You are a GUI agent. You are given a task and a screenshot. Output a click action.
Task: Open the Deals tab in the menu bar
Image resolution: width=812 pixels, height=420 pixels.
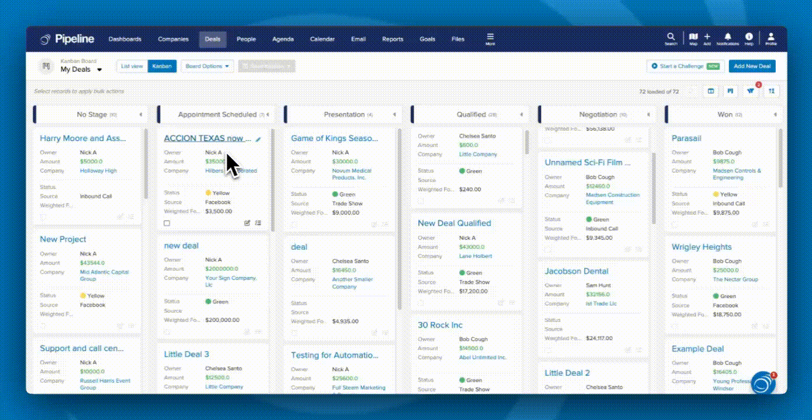tap(213, 39)
